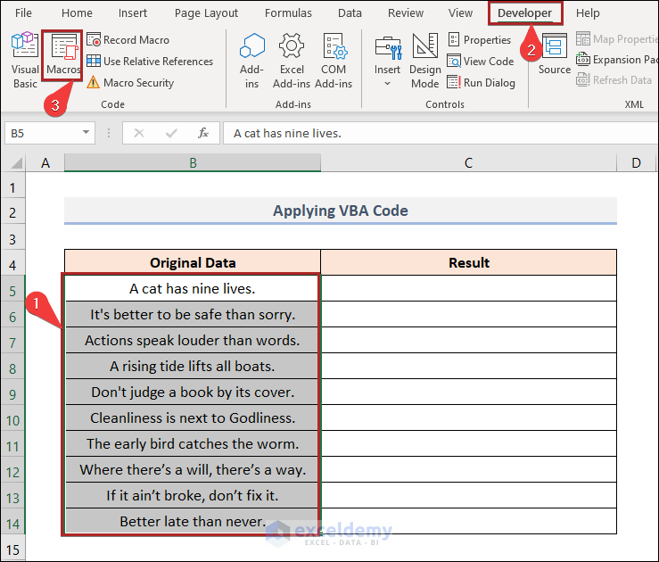659x562 pixels.
Task: Expand the Insert controls dropdown
Action: point(387,62)
